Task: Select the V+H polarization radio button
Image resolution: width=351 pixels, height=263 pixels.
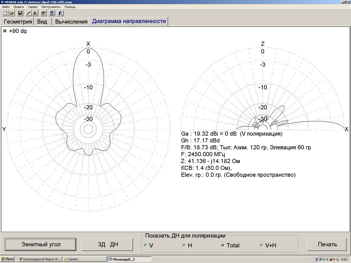Action: (x=261, y=245)
